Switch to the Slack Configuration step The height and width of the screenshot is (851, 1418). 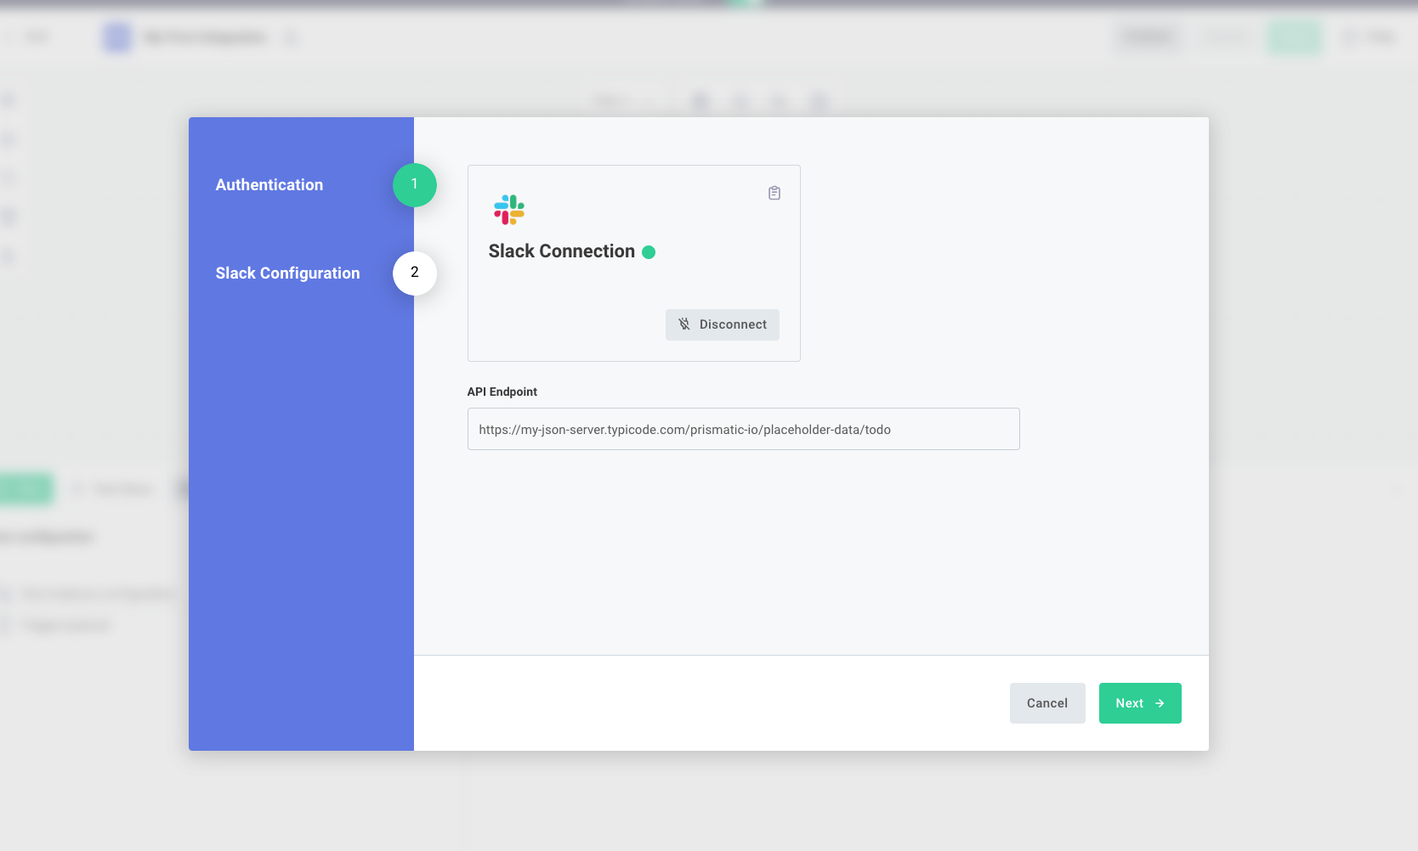click(287, 273)
